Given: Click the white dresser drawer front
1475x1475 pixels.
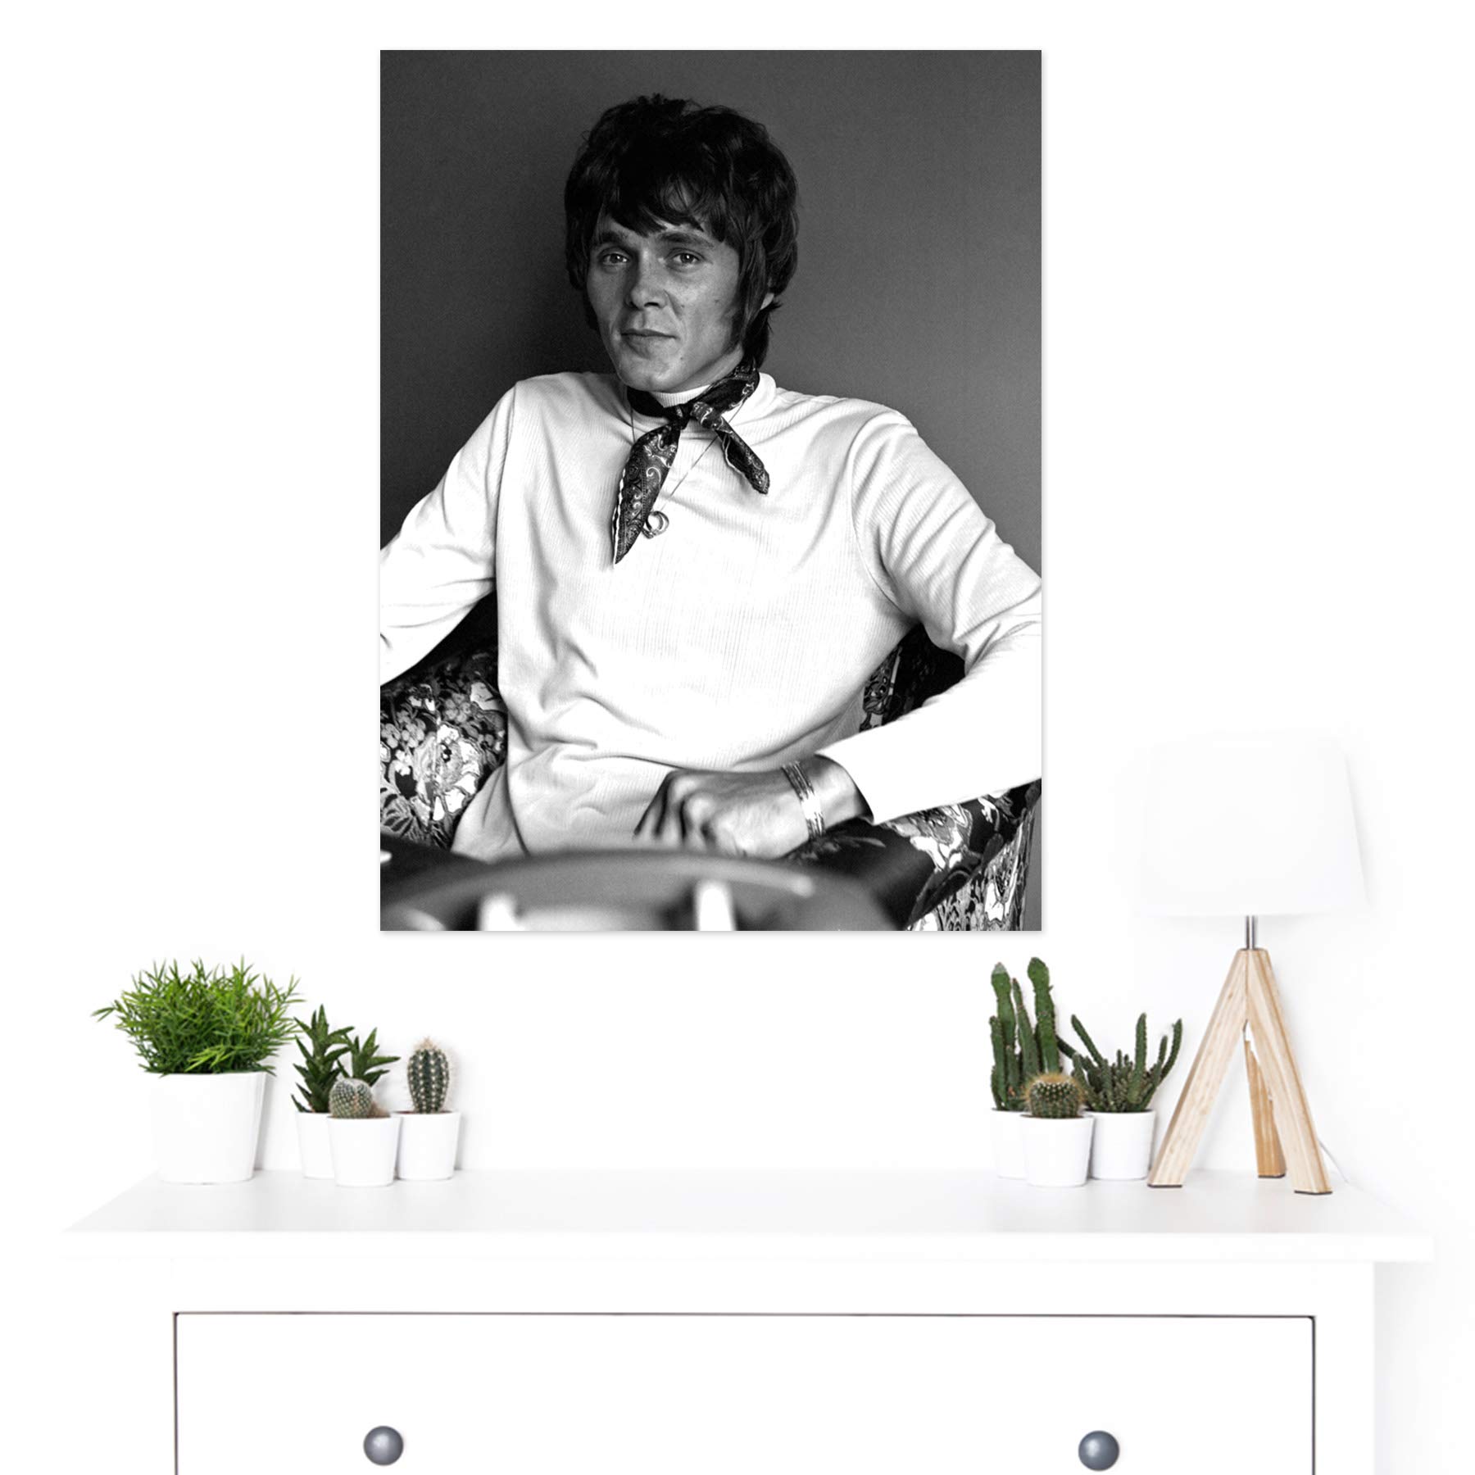Looking at the screenshot, I should 744,1394.
